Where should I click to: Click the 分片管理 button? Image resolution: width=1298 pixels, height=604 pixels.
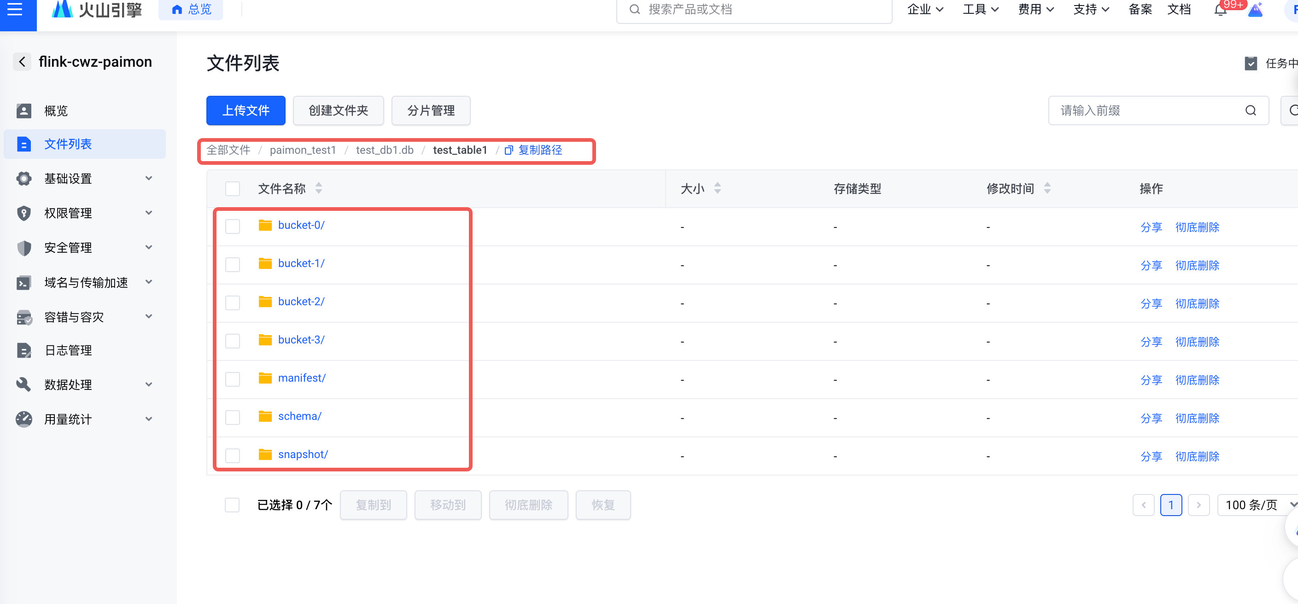click(431, 110)
